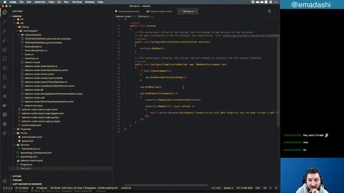Viewport: 344px width, 193px height.
Task: Click the feedback icon in status bar
Action: [270, 188]
